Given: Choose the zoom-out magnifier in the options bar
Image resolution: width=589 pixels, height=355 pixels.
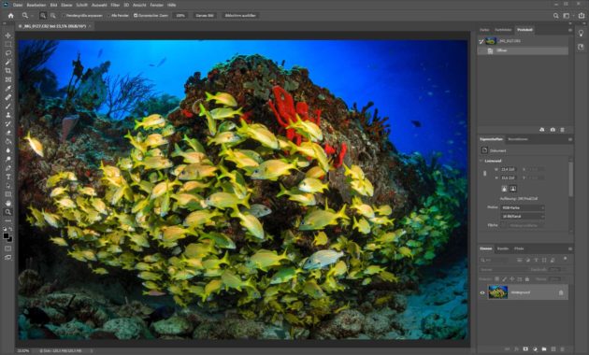Looking at the screenshot, I should point(53,15).
